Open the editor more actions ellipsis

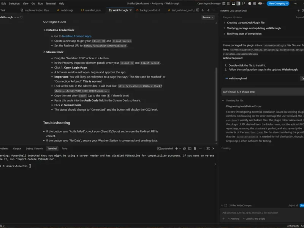(213, 10)
